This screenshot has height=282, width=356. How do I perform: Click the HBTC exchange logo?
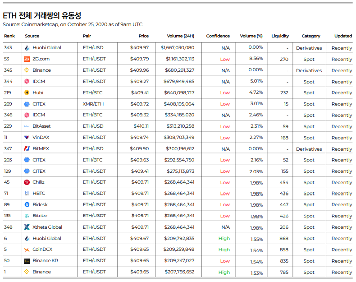tap(27, 194)
